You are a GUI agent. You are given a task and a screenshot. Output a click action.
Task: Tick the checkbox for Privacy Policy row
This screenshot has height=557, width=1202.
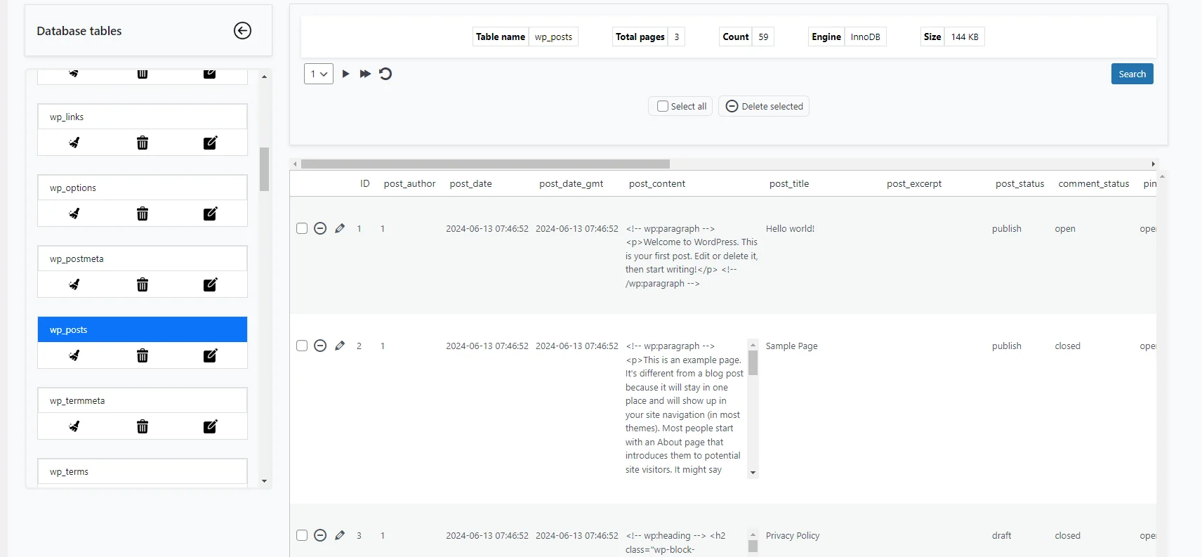[302, 535]
